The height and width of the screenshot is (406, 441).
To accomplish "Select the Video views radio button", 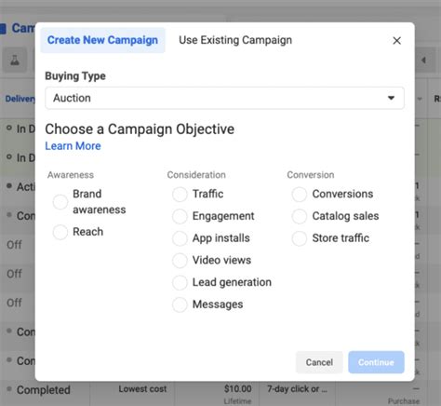I will point(180,261).
